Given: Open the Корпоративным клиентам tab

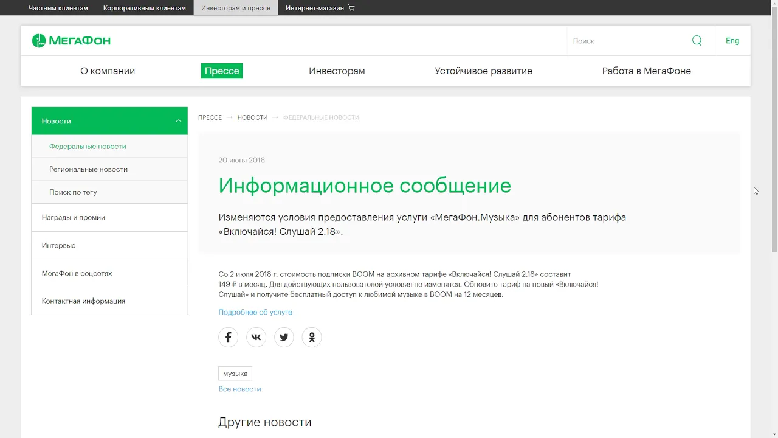Looking at the screenshot, I should tap(145, 8).
